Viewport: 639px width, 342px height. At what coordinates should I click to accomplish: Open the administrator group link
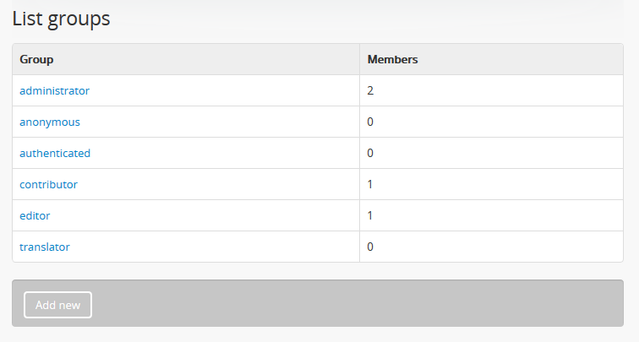(x=54, y=90)
